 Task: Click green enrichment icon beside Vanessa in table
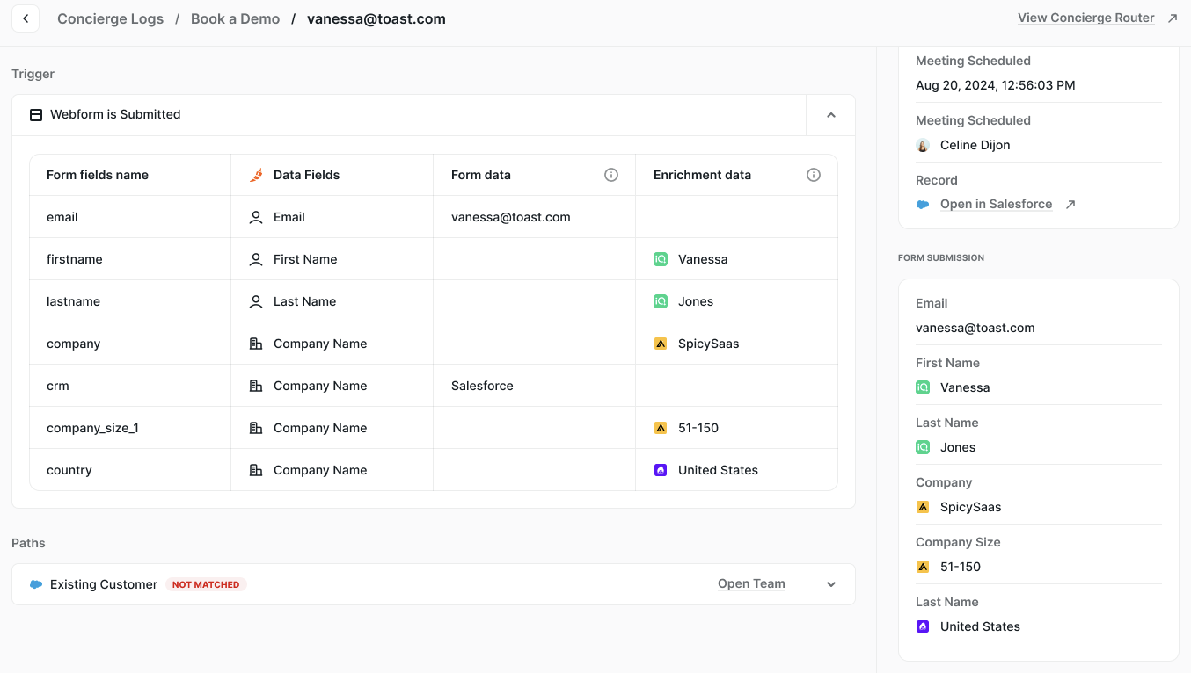661,259
